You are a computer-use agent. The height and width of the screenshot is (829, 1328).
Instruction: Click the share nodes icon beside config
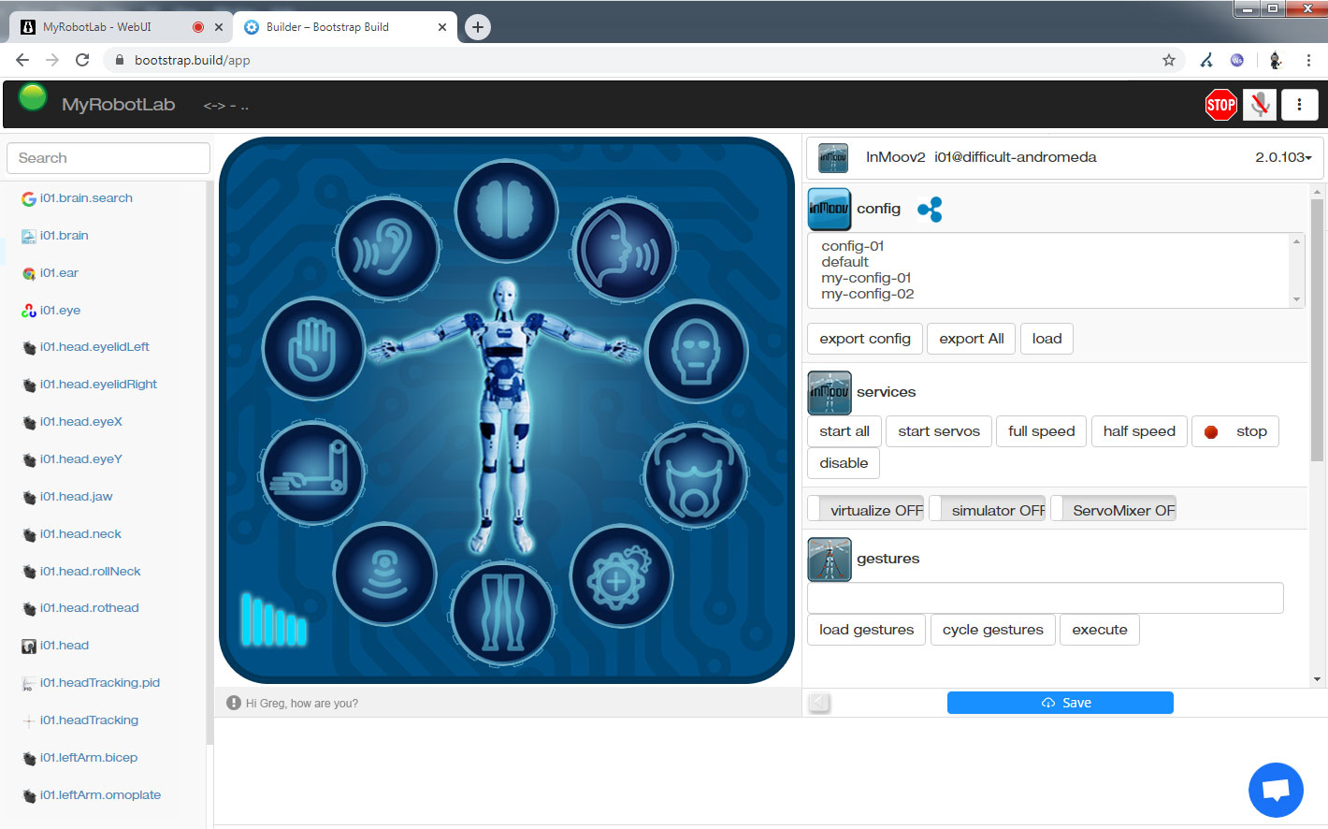point(930,210)
